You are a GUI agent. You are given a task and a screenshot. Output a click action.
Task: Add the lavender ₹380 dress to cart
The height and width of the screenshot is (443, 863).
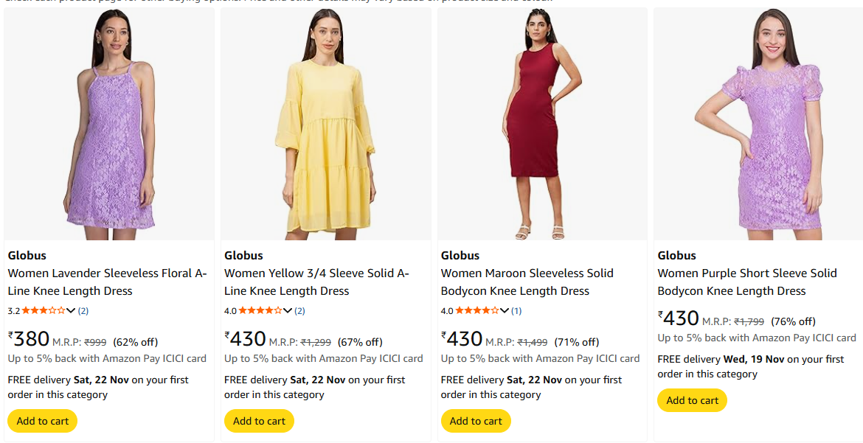pos(43,421)
